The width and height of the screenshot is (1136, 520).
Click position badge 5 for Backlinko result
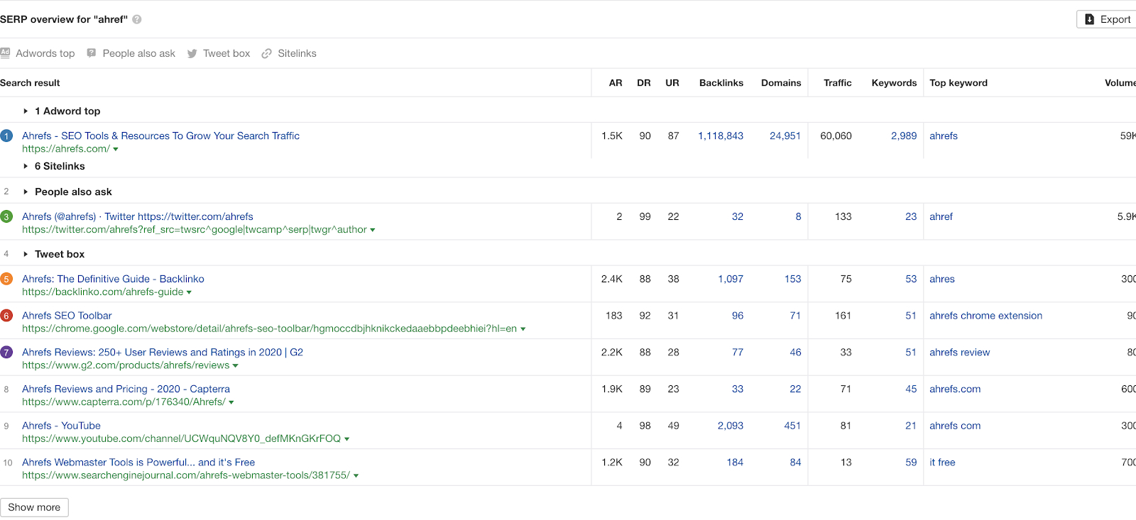6,279
